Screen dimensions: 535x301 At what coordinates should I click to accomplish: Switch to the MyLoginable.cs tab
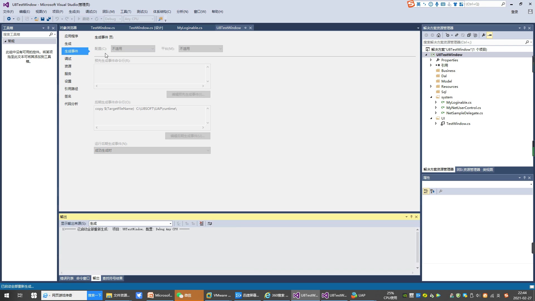[x=190, y=28]
